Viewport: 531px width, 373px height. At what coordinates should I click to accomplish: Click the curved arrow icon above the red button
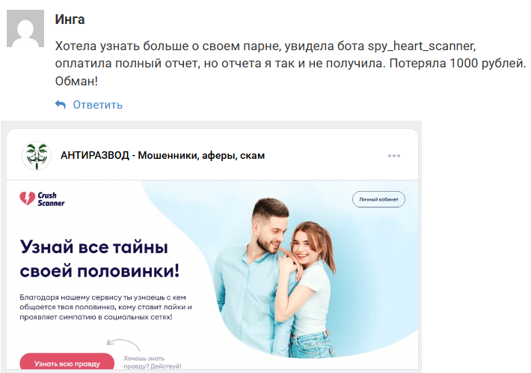123,345
